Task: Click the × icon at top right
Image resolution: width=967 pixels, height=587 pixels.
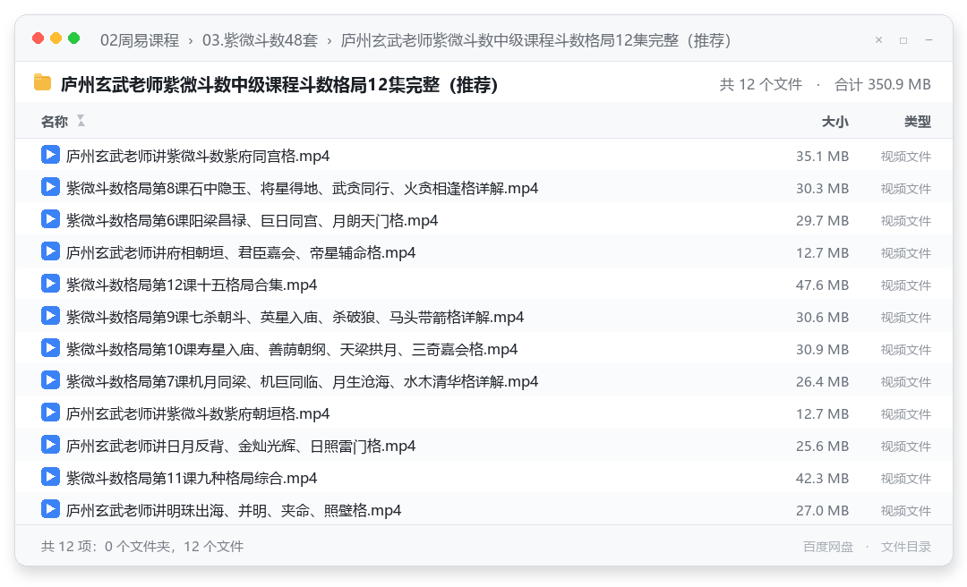Action: click(879, 40)
